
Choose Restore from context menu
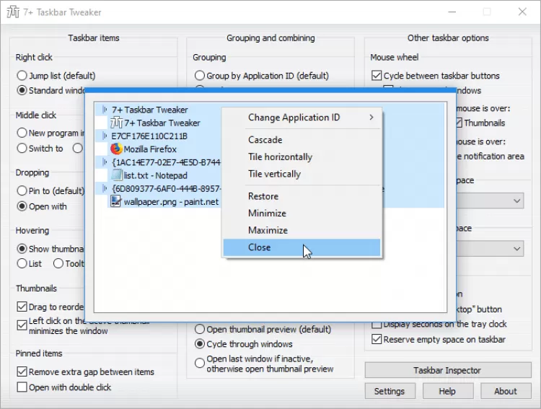click(x=302, y=196)
